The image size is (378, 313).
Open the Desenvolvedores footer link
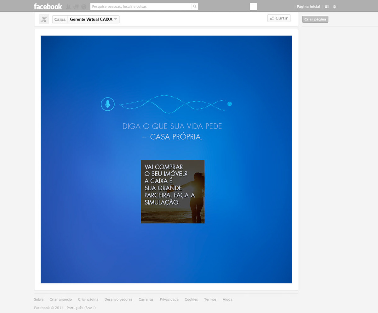[118, 299]
